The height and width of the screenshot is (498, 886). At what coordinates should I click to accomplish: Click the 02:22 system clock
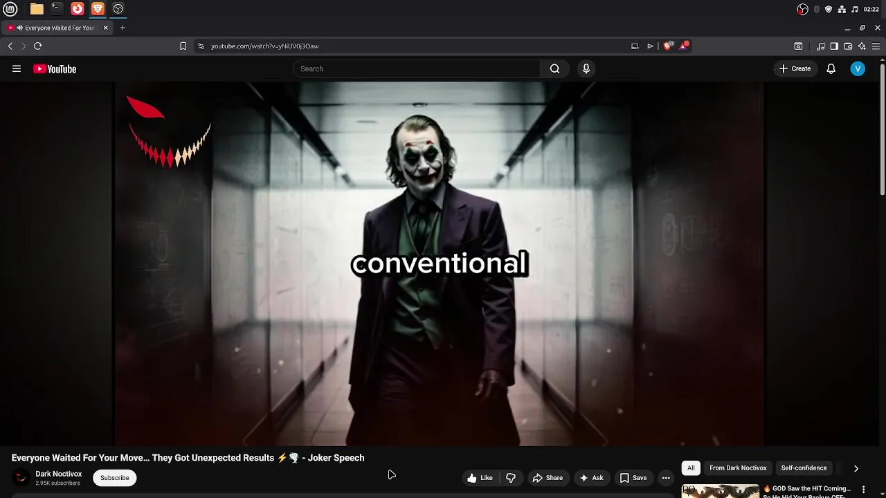871,9
